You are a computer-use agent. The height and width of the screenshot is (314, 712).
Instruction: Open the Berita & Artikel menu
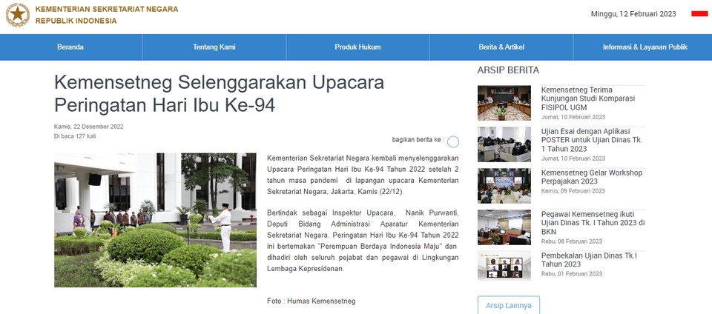[501, 47]
